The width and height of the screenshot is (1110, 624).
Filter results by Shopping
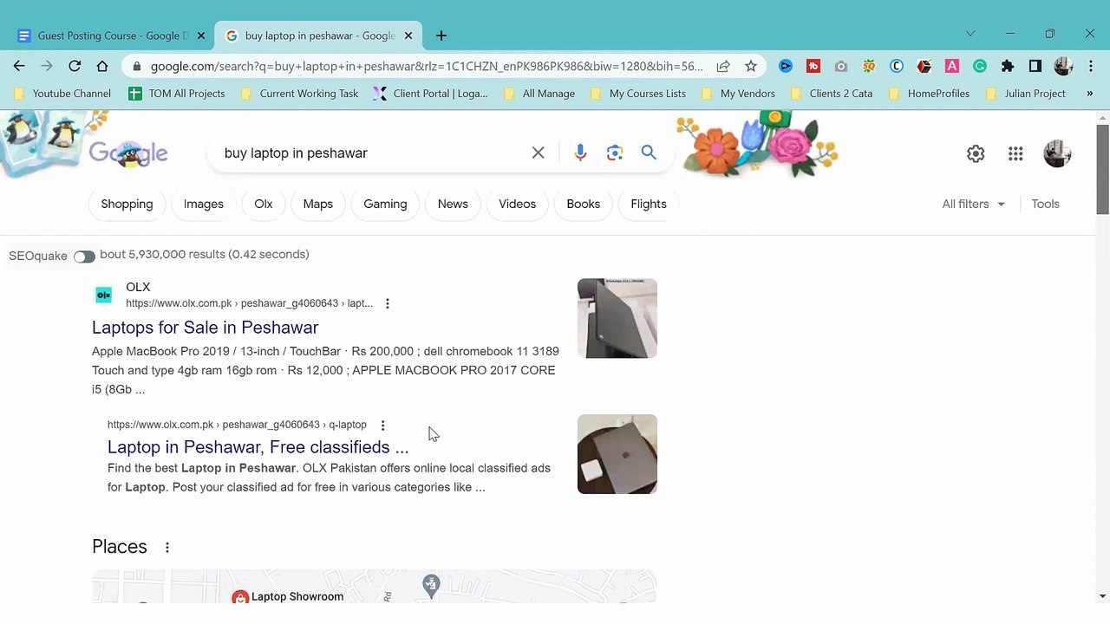(x=127, y=204)
